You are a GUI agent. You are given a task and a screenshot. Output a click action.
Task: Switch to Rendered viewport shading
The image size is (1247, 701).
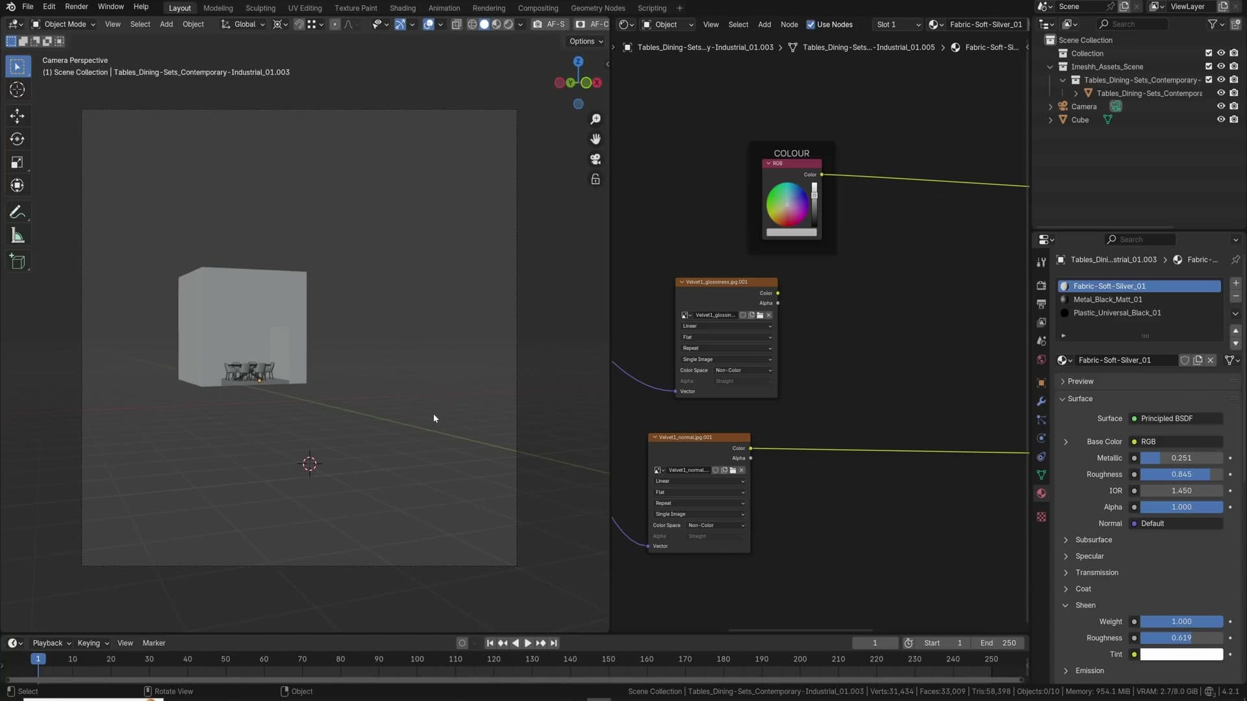pyautogui.click(x=509, y=24)
